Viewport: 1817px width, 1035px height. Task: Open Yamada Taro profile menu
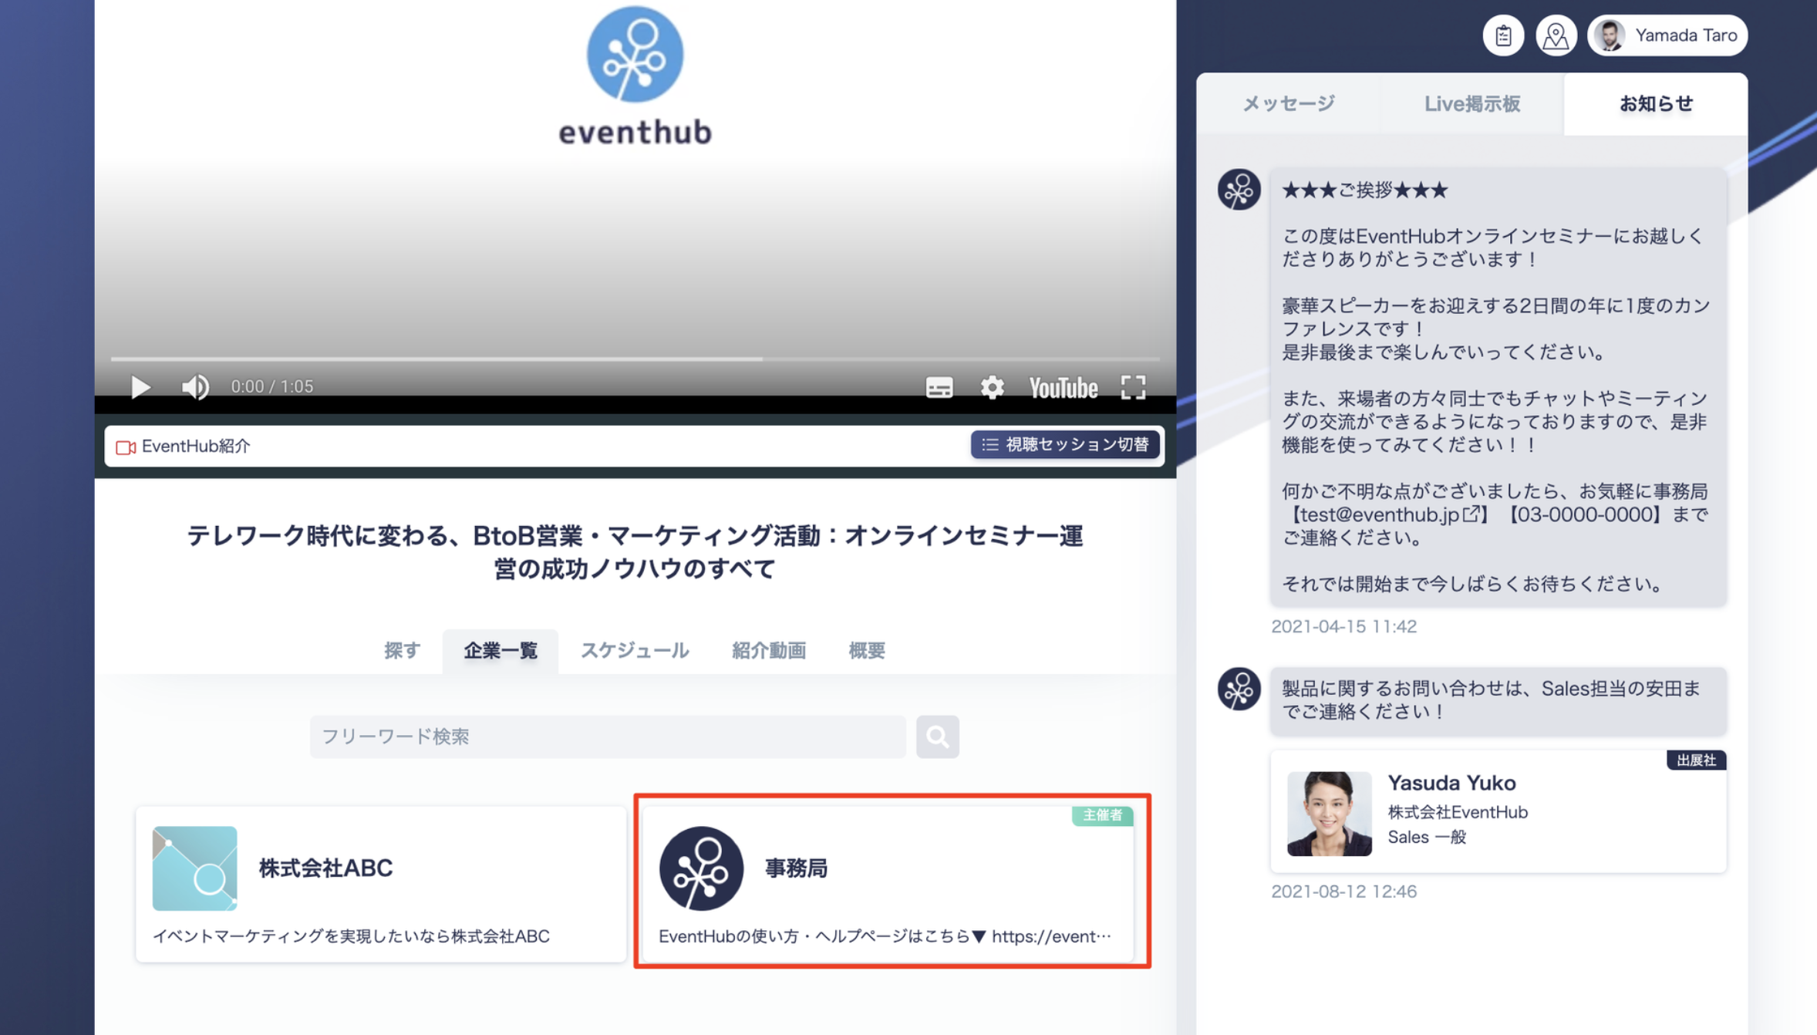1667,35
